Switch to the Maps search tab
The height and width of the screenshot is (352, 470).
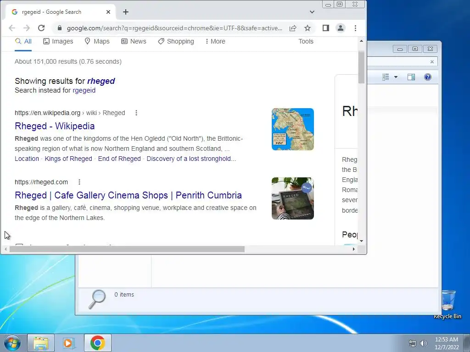click(97, 41)
